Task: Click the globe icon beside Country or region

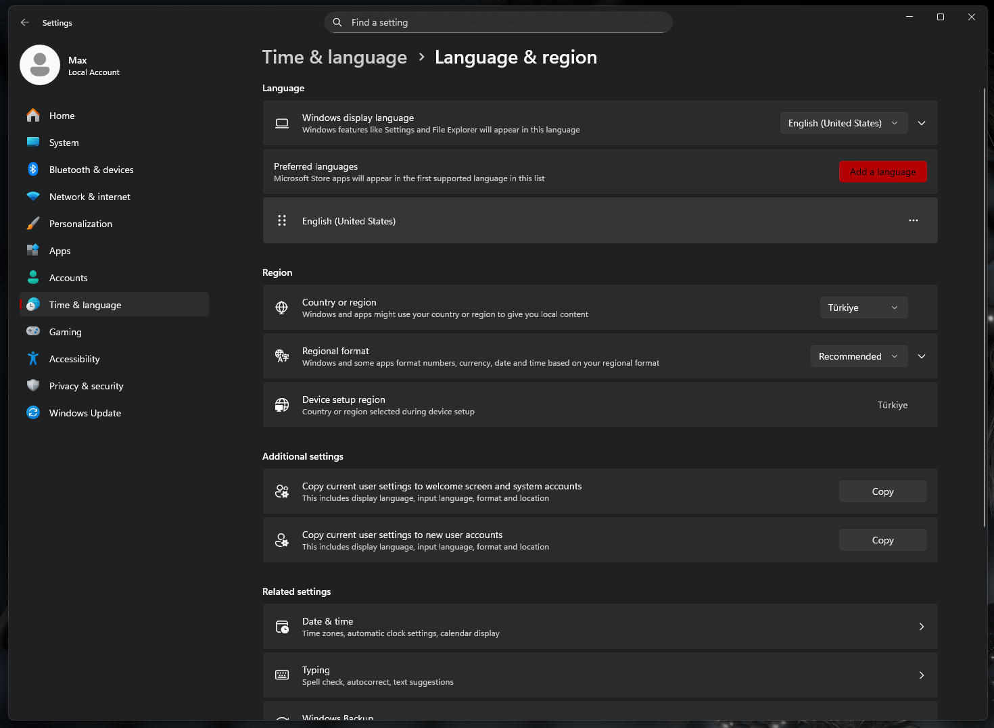Action: tap(282, 308)
